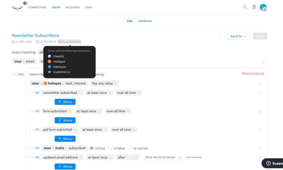Delete the hubspot lead_interest row with X
The width and height of the screenshot is (283, 170).
tap(260, 84)
